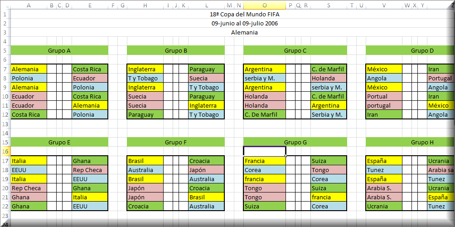Viewport: 455px width, 227px height.
Task: Select the "T y Tobago" cell in row 8
Action: click(145, 78)
